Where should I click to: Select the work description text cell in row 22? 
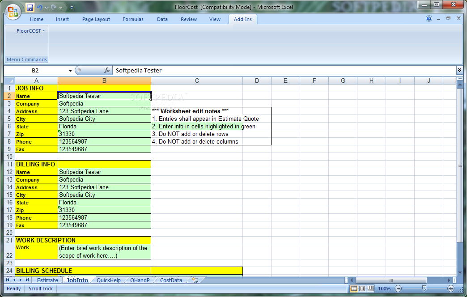click(x=105, y=252)
